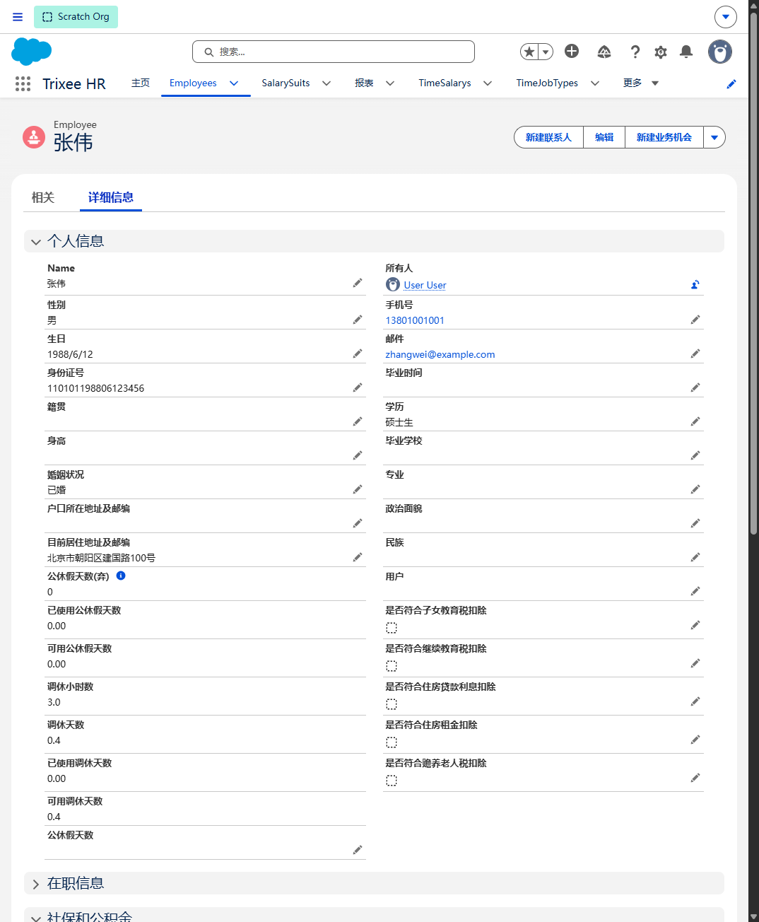Click the 110101198806123456 ID value
Viewport: 759px width, 922px height.
95,388
